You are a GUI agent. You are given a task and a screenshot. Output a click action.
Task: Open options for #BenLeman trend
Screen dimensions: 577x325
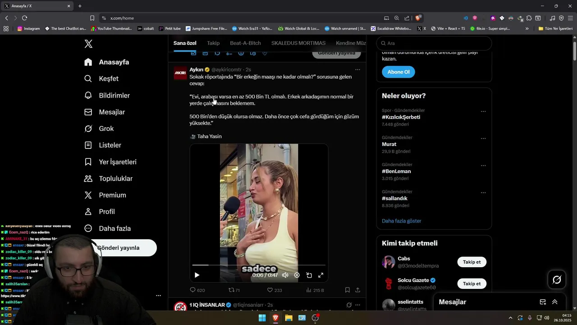pos(483,165)
